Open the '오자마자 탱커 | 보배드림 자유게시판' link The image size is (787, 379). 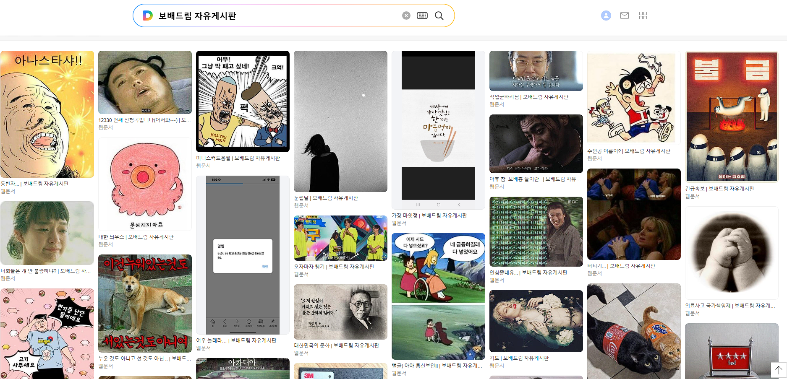334,267
